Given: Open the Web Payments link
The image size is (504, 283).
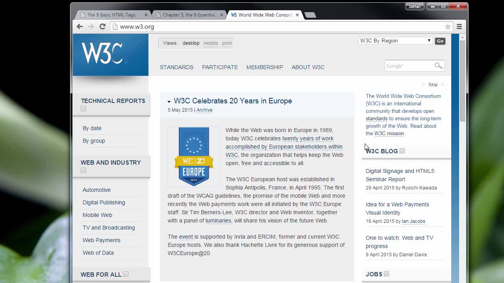Looking at the screenshot, I should 102,240.
